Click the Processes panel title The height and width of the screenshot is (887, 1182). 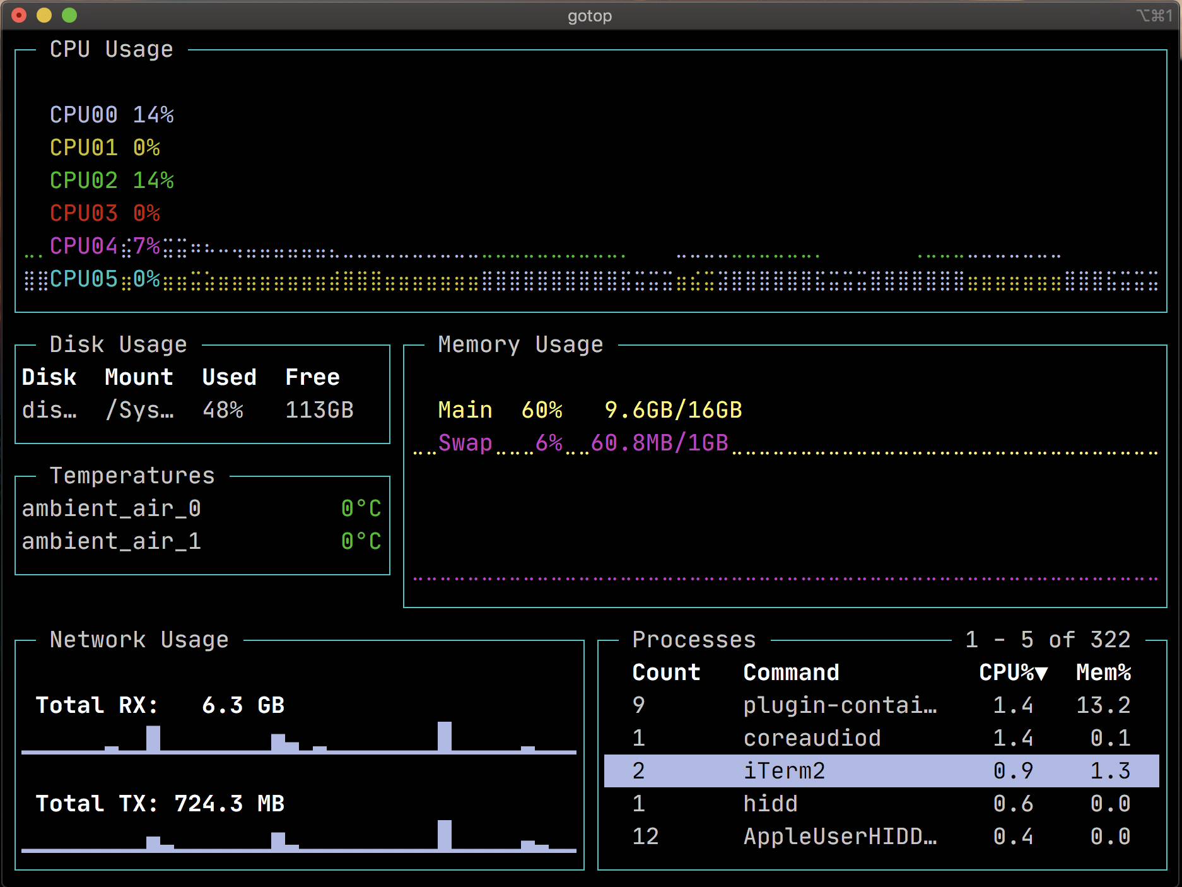click(694, 640)
